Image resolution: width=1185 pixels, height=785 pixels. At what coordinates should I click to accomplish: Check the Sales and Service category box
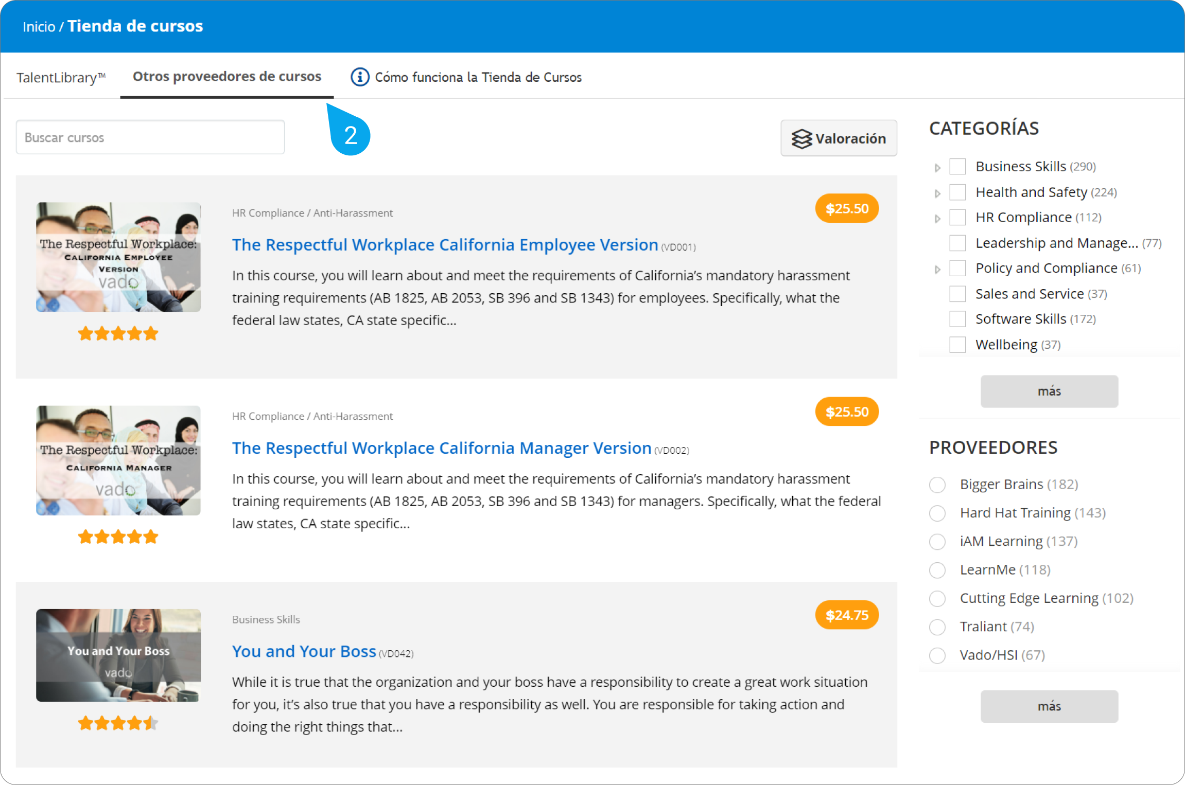(957, 294)
